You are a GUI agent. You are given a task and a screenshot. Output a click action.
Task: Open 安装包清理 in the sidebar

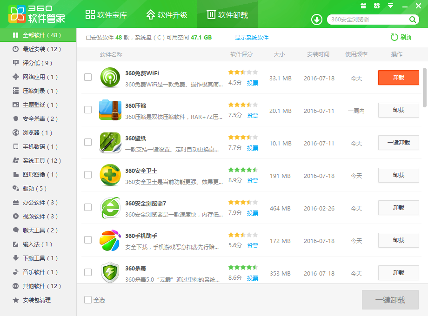[38, 300]
